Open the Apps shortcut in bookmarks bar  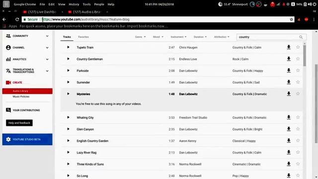[10, 26]
